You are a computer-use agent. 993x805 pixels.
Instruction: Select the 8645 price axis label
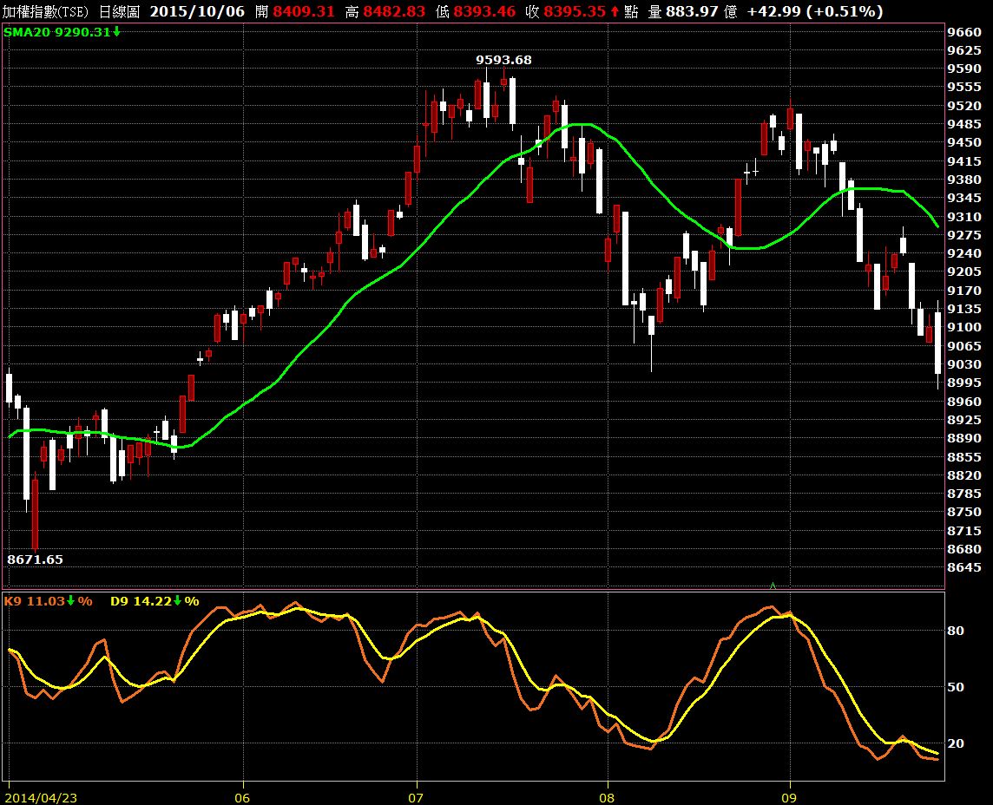point(964,567)
